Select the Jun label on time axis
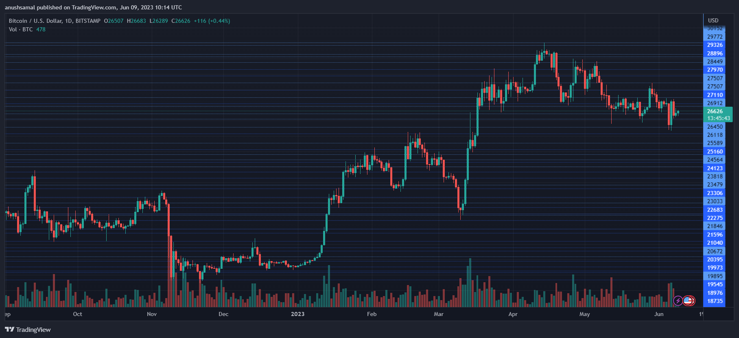The width and height of the screenshot is (739, 338). (x=659, y=314)
